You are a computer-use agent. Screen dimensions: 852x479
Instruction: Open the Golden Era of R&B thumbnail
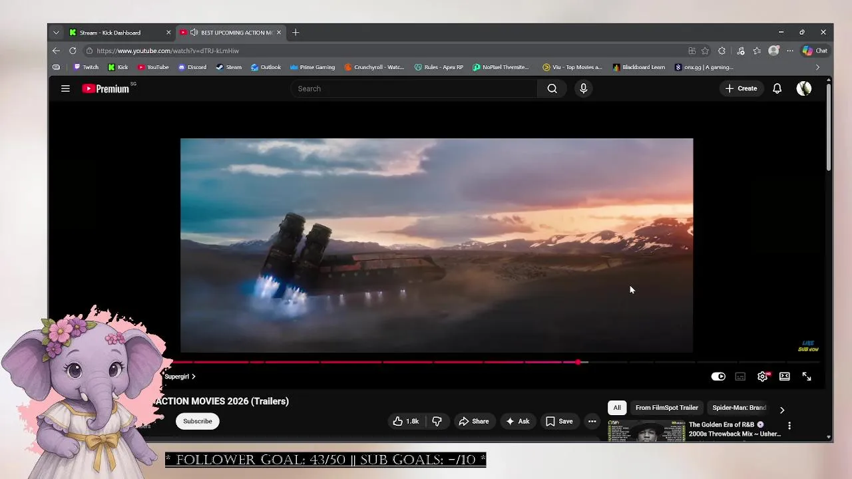click(646, 430)
